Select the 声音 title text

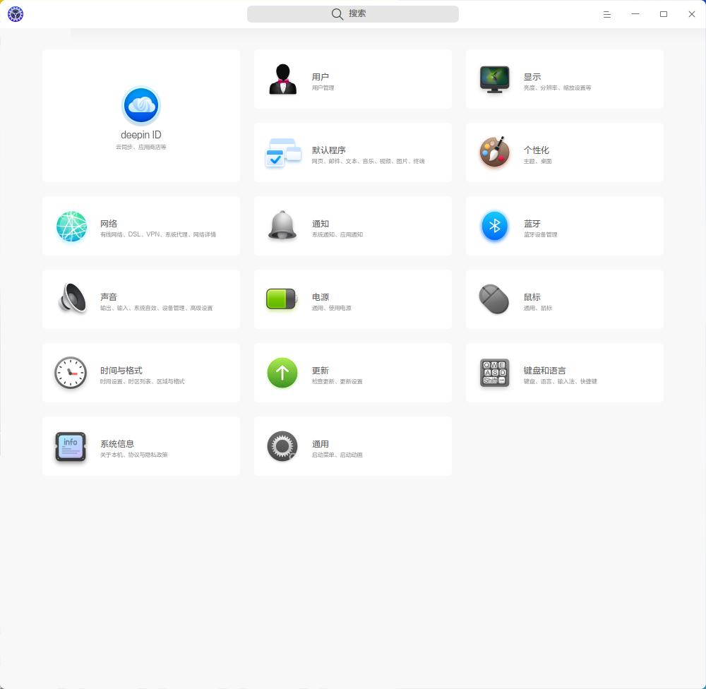pyautogui.click(x=109, y=297)
